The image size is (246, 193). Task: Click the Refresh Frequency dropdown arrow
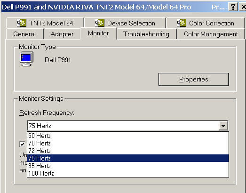[223, 126]
